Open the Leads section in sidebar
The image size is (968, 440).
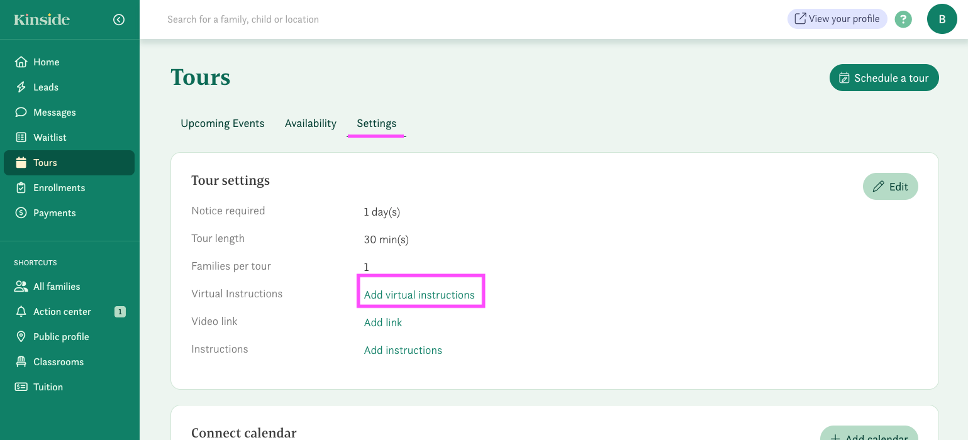(45, 87)
